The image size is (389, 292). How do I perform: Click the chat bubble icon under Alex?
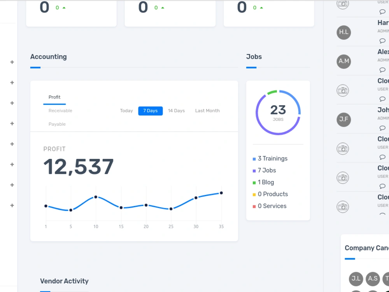382,70
